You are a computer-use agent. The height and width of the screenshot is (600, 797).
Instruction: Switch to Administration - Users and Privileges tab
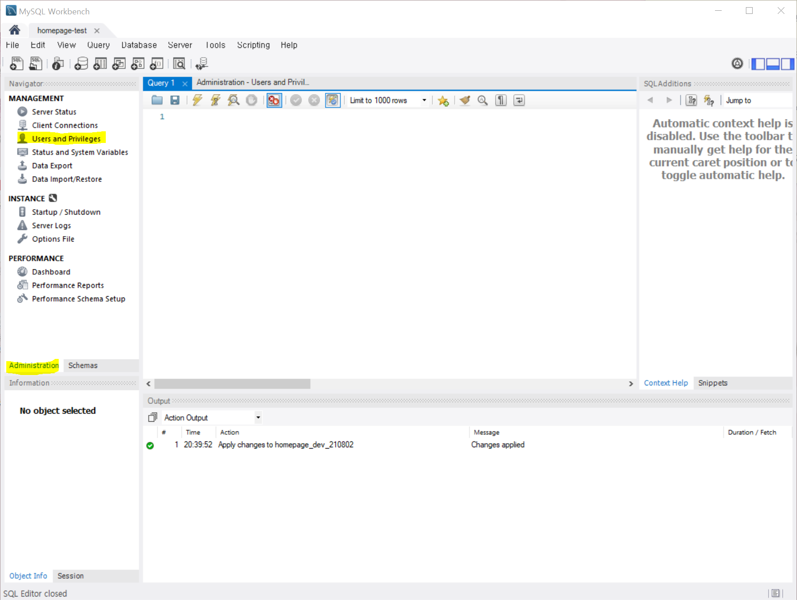253,82
